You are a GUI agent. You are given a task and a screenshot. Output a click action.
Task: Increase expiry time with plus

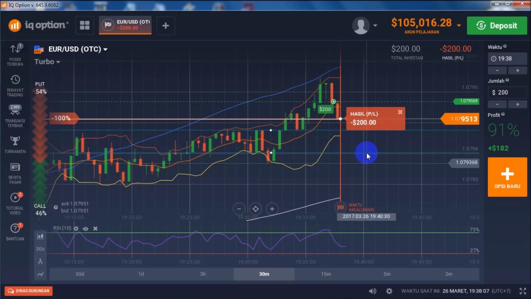517,71
